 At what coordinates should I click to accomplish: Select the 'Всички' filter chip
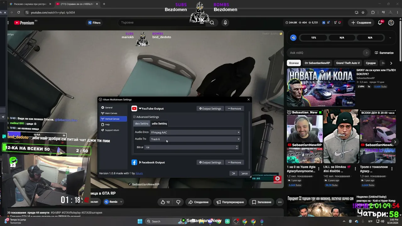point(294,63)
